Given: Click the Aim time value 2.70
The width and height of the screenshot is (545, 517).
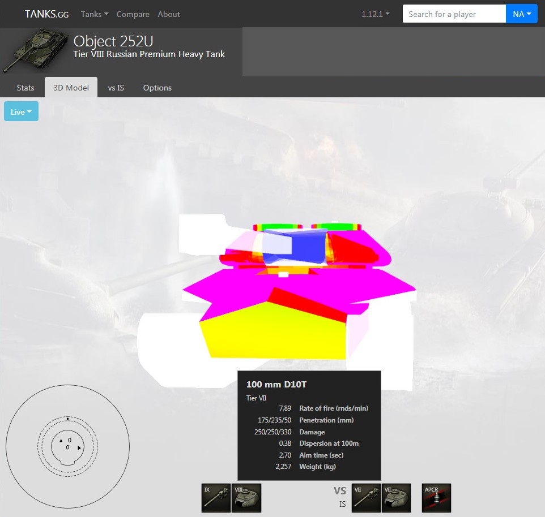Looking at the screenshot, I should click(285, 455).
